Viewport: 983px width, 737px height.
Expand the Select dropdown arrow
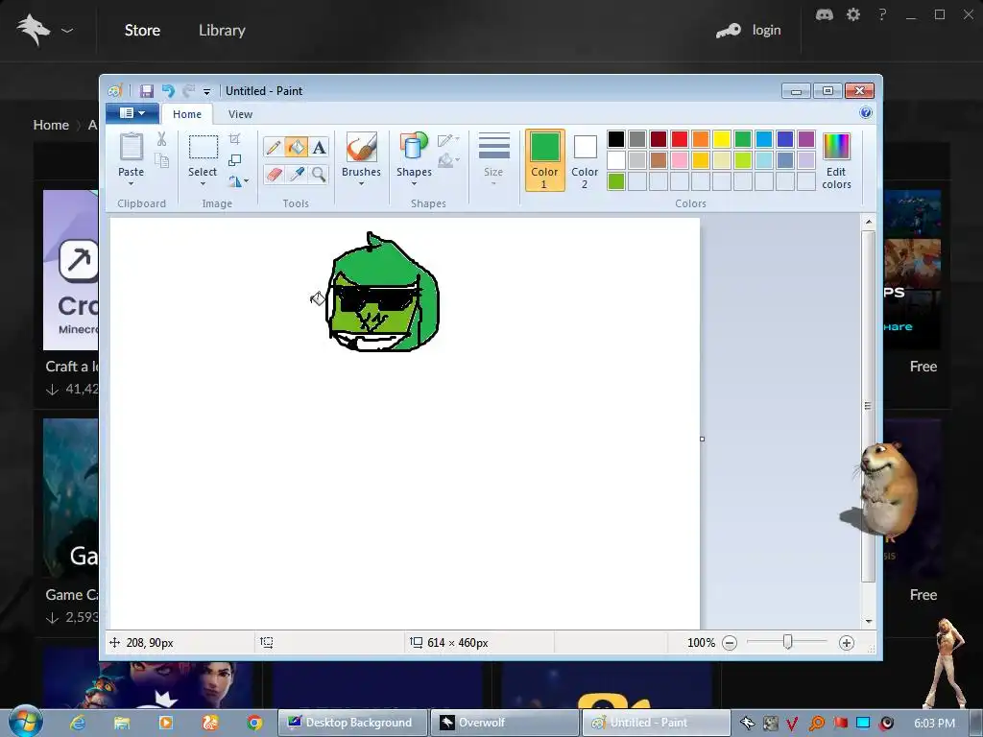[203, 183]
